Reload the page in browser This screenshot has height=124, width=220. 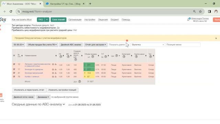(11, 11)
